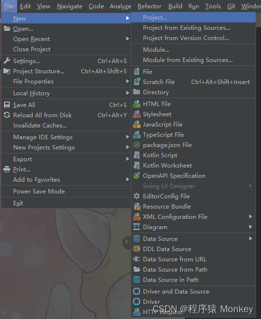
Task: Open the Tools menu
Action: coord(213,6)
